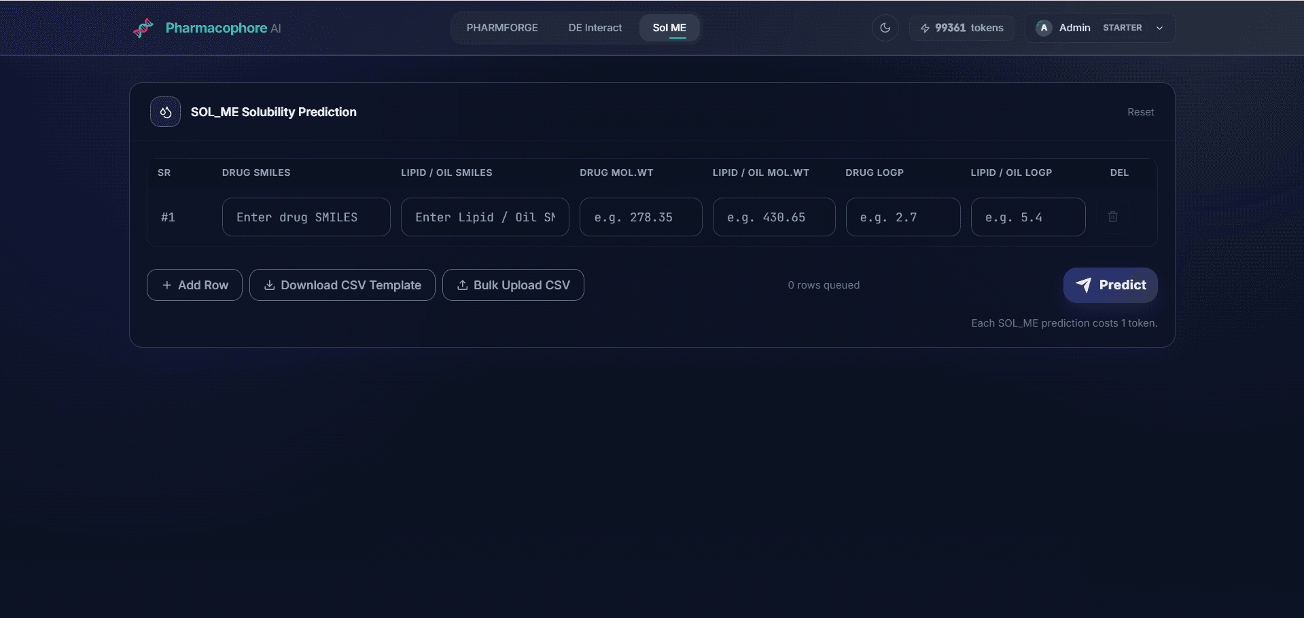Delete row #1 using the trash icon
The height and width of the screenshot is (618, 1304).
(1112, 217)
